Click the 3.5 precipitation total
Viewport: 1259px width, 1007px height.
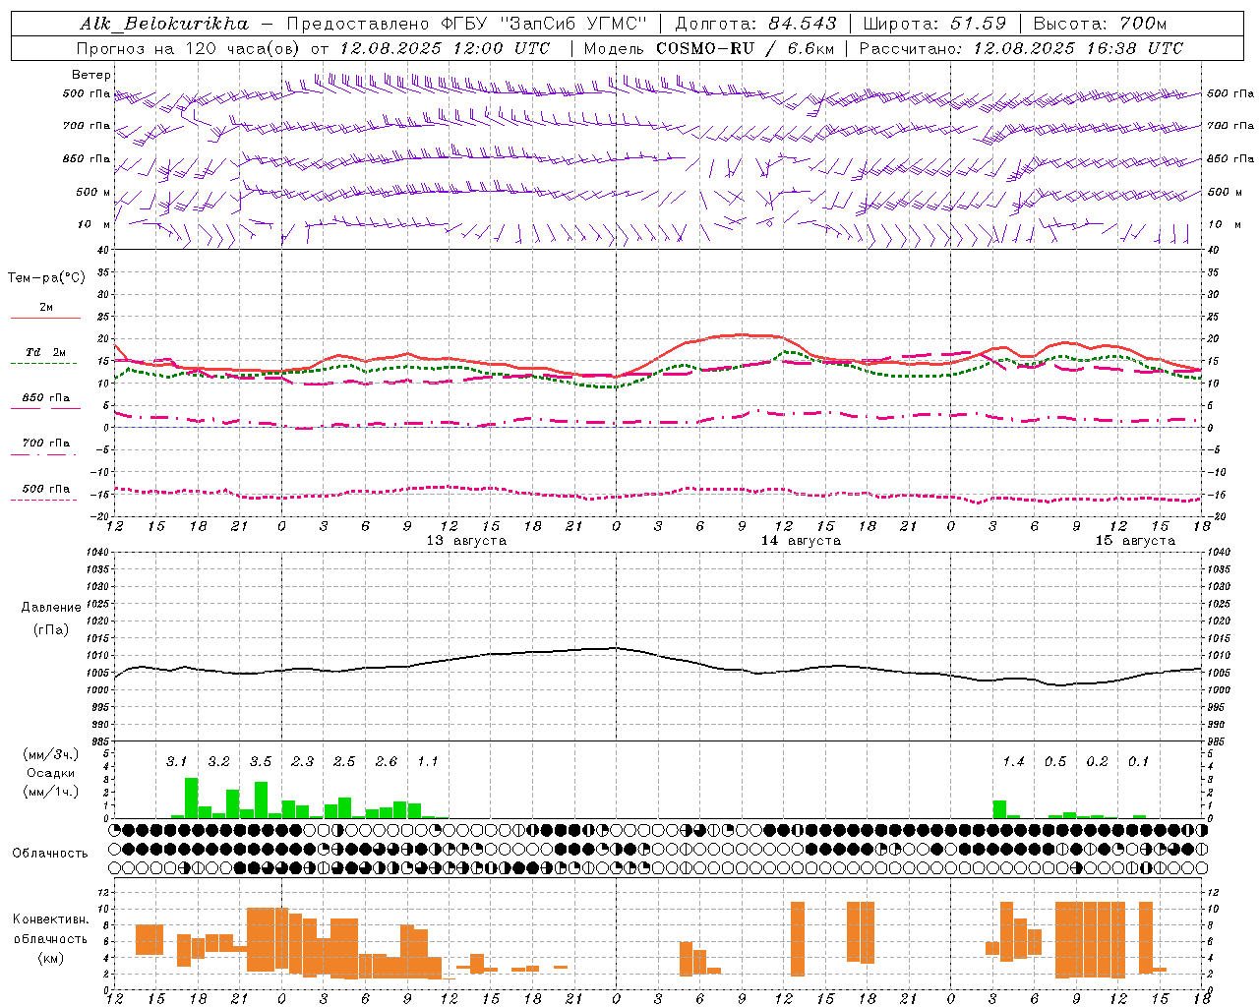click(261, 762)
